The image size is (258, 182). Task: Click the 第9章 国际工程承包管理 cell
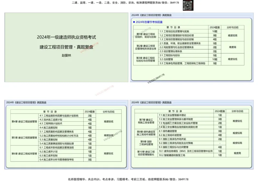[146, 143]
